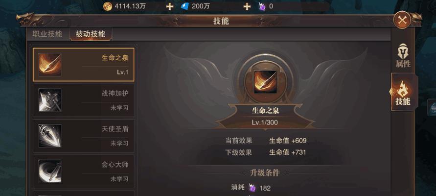Click the 生命之泉 Lv.1/300 banner
436x196 pixels.
tap(265, 116)
